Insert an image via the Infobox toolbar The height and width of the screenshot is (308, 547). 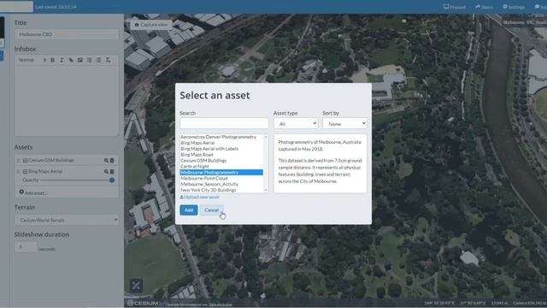pos(80,60)
